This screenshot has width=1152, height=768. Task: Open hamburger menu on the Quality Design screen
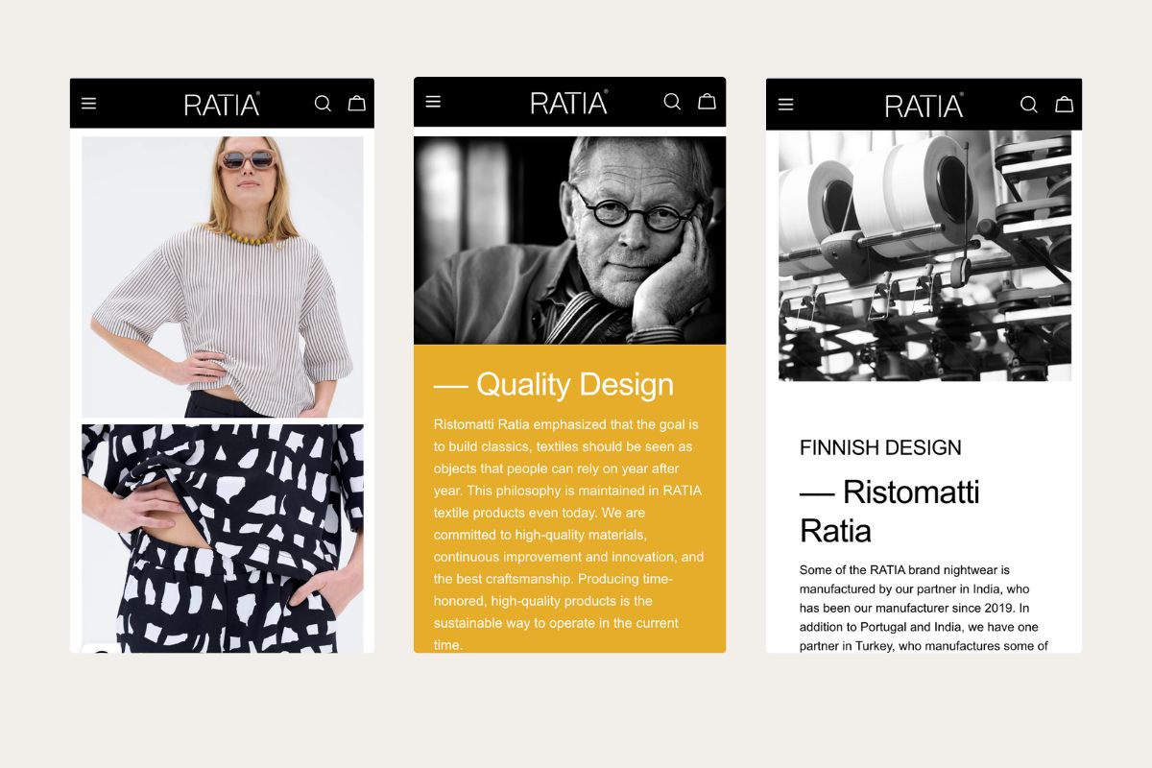[x=433, y=102]
